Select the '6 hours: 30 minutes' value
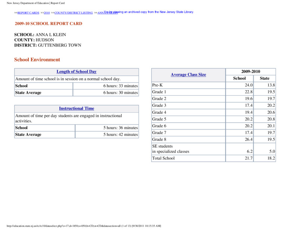 point(120,93)
